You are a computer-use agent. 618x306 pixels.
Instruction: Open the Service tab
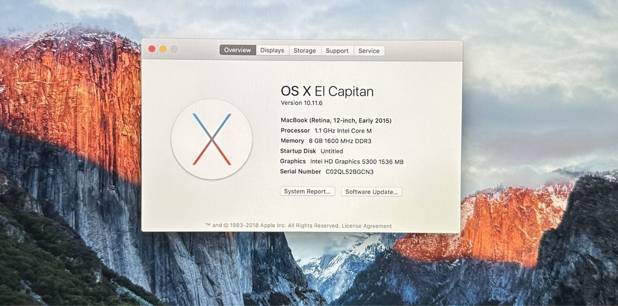coord(369,51)
